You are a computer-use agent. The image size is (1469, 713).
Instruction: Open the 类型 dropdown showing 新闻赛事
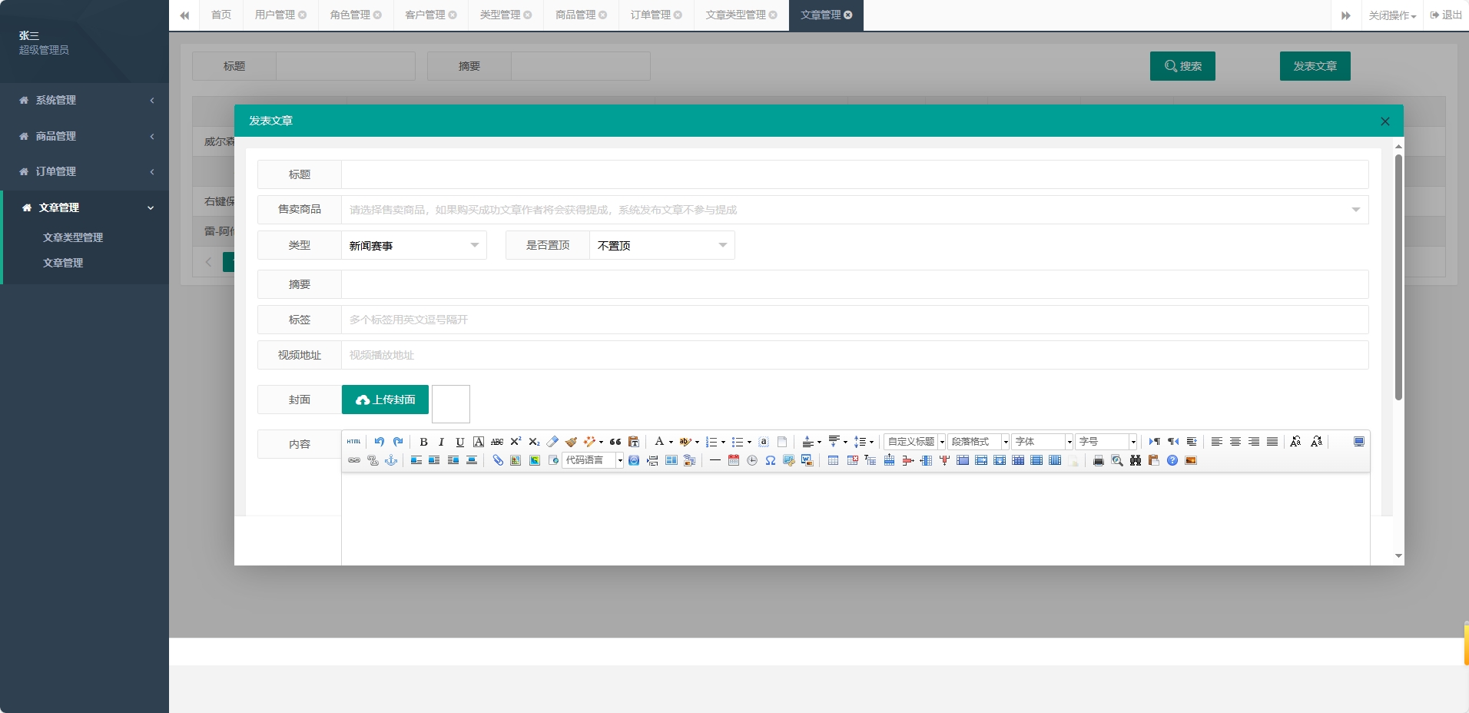[x=414, y=245]
